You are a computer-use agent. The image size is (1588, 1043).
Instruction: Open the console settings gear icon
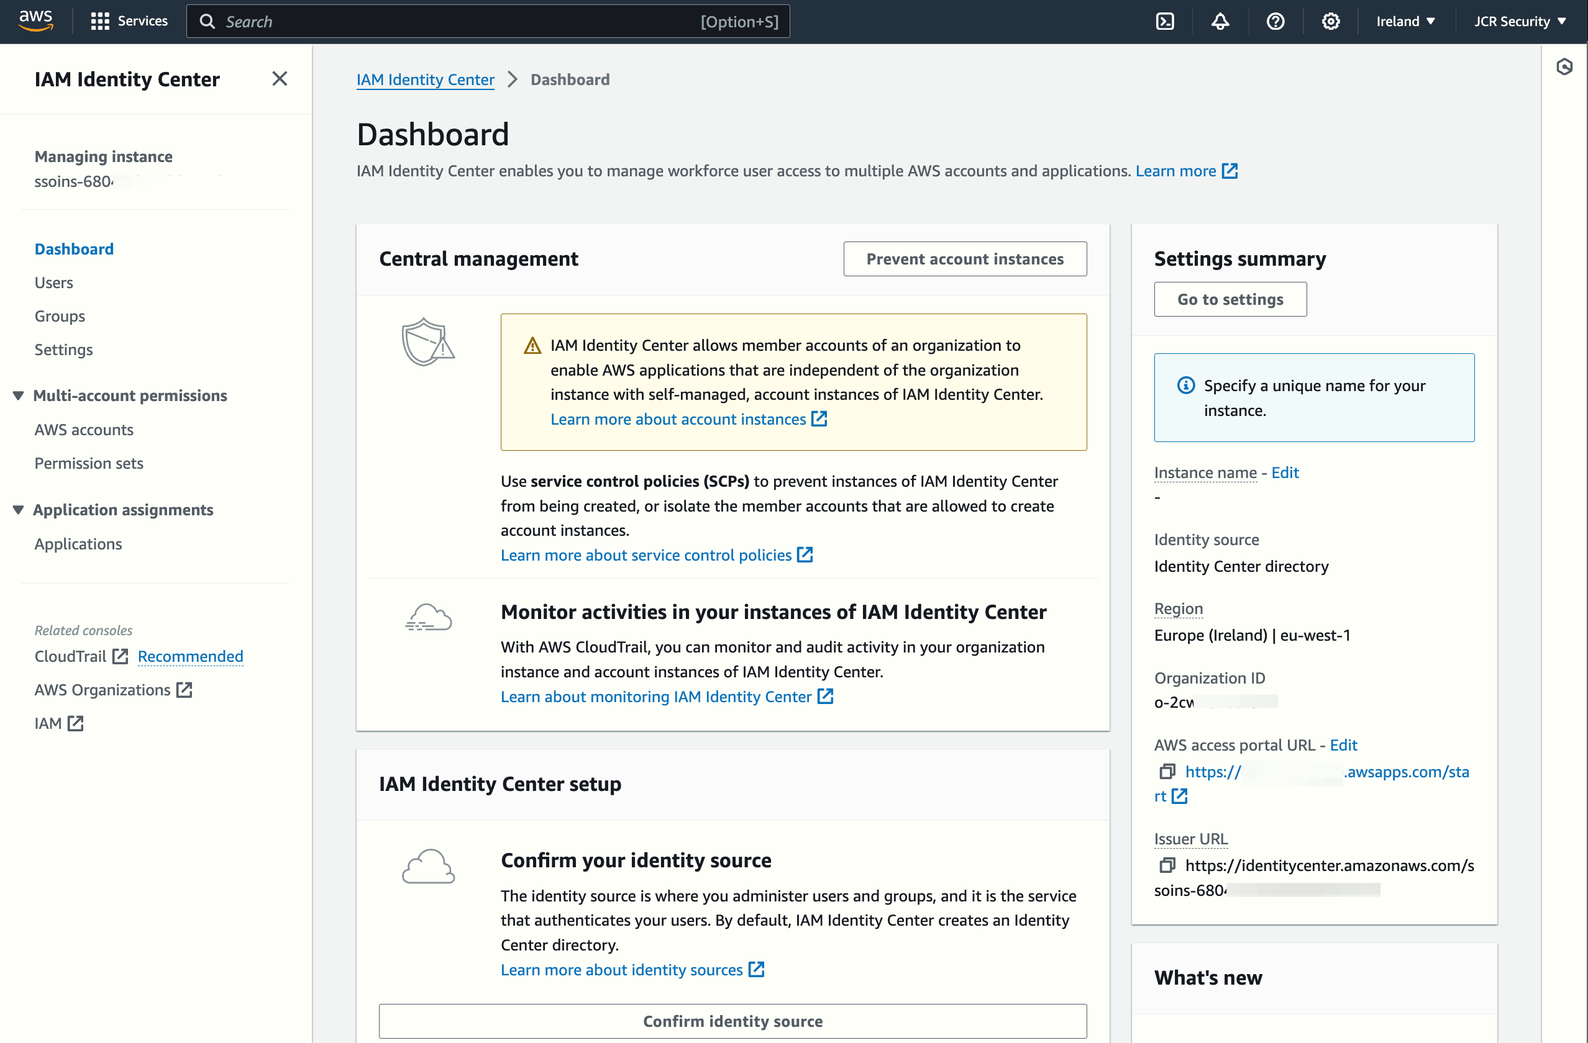tap(1330, 21)
